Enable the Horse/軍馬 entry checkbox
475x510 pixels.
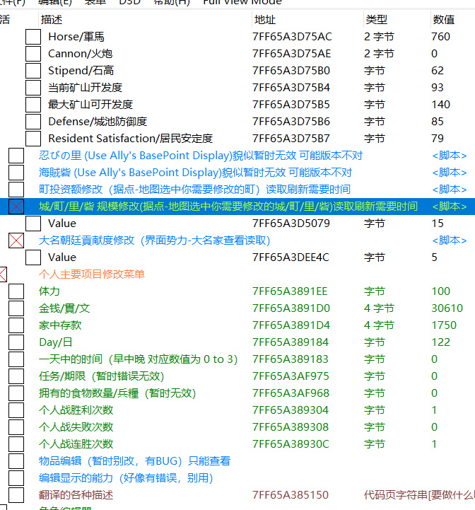[x=33, y=37]
